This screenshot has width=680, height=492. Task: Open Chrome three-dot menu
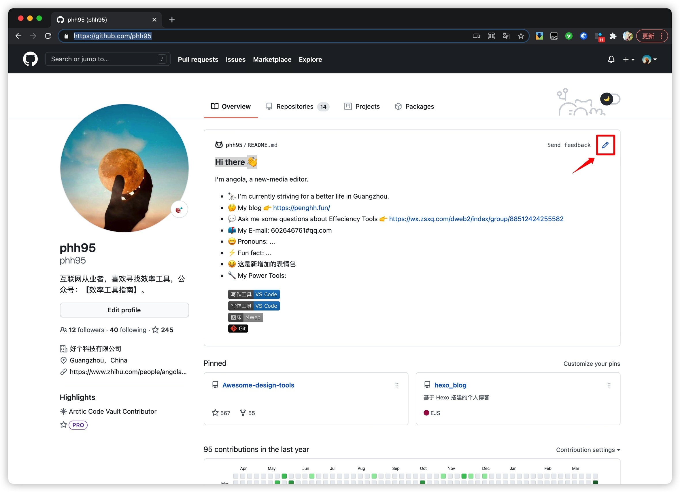(x=661, y=36)
